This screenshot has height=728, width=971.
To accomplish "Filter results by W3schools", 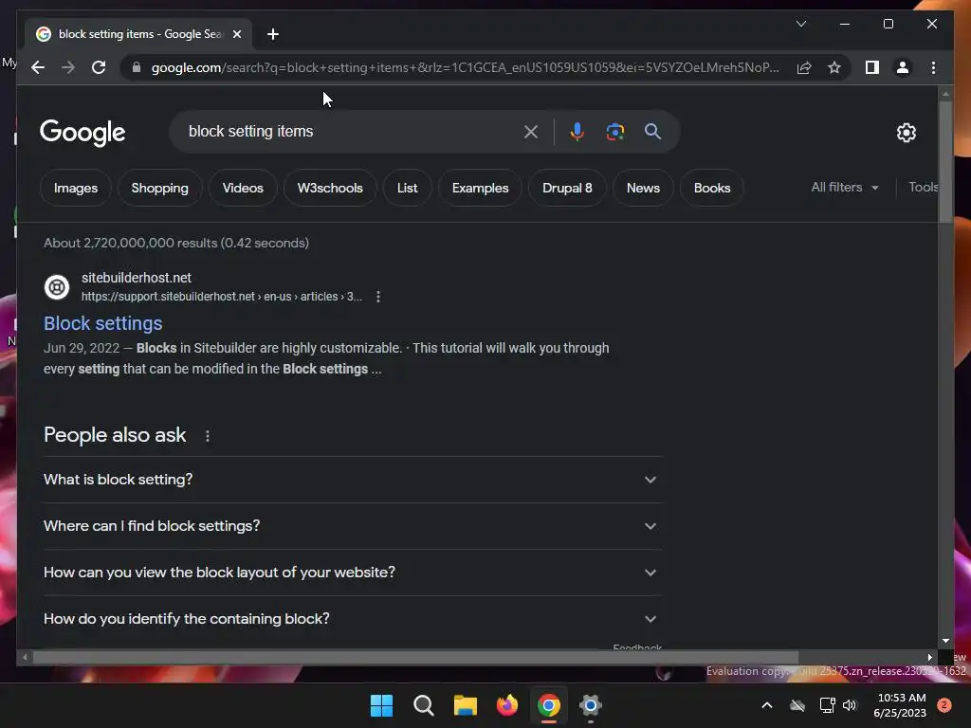I will [x=330, y=188].
